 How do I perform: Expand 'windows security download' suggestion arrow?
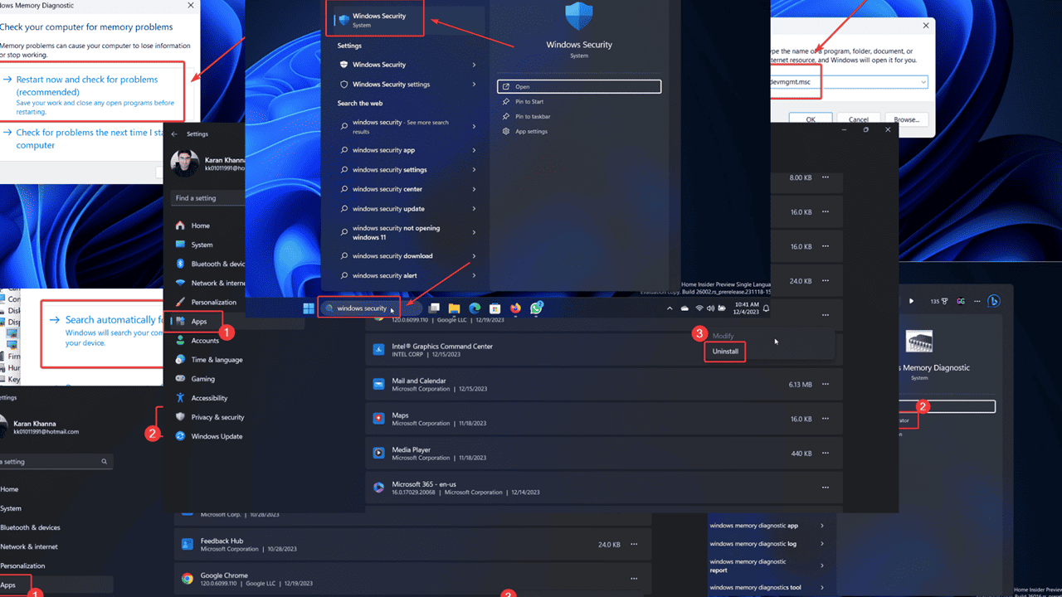[x=475, y=255]
